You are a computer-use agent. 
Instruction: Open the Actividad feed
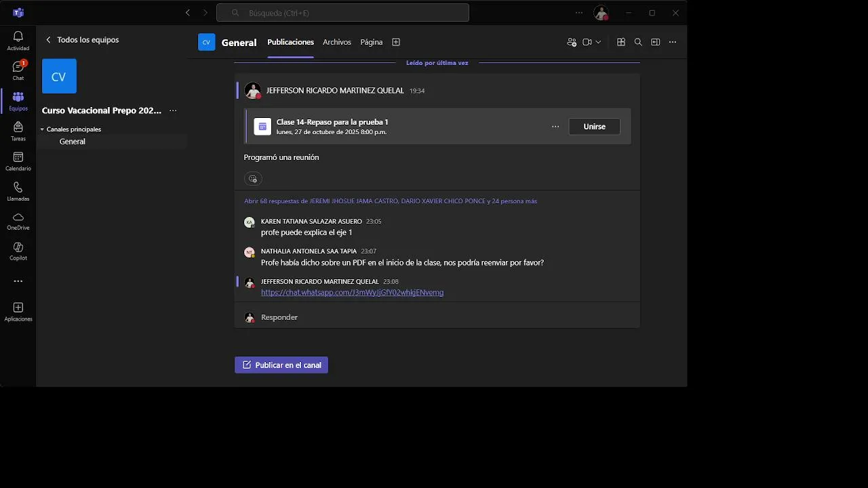coord(18,41)
